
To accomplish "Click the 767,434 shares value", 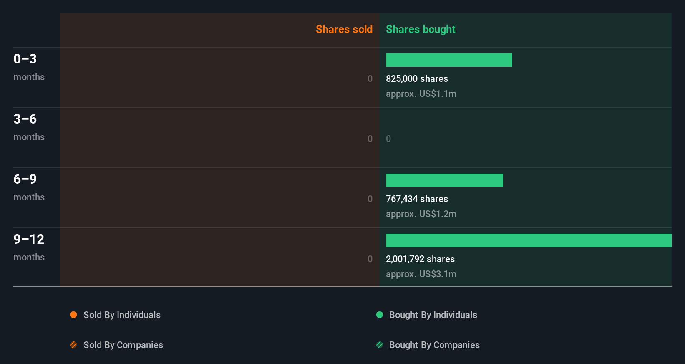I will (417, 199).
